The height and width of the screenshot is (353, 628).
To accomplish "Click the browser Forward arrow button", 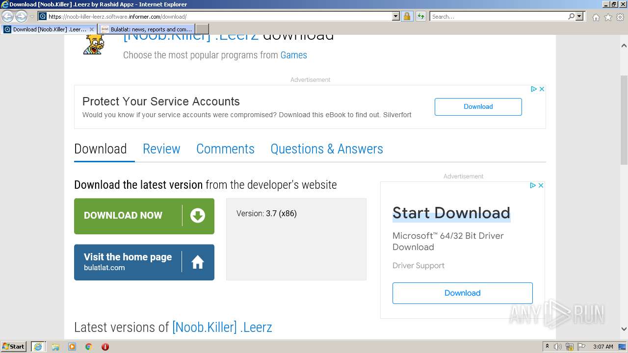I will pyautogui.click(x=21, y=16).
